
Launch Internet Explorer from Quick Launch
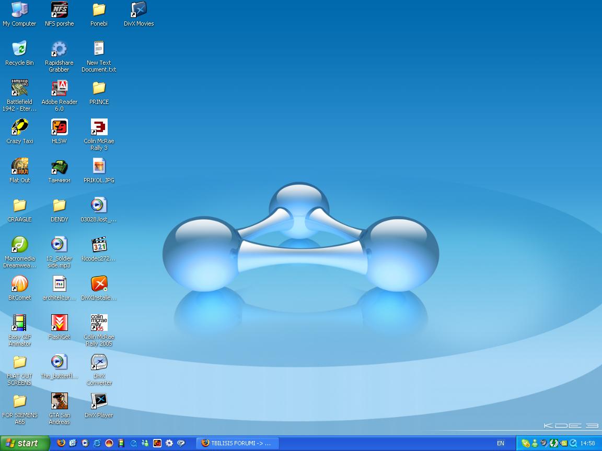[97, 443]
